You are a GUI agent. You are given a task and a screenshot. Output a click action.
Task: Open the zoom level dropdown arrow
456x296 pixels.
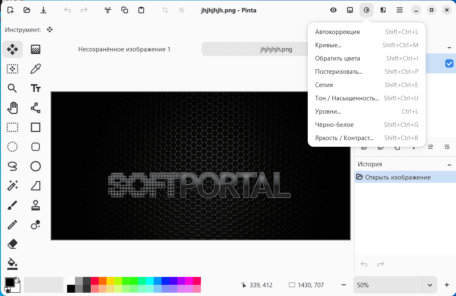pos(430,285)
